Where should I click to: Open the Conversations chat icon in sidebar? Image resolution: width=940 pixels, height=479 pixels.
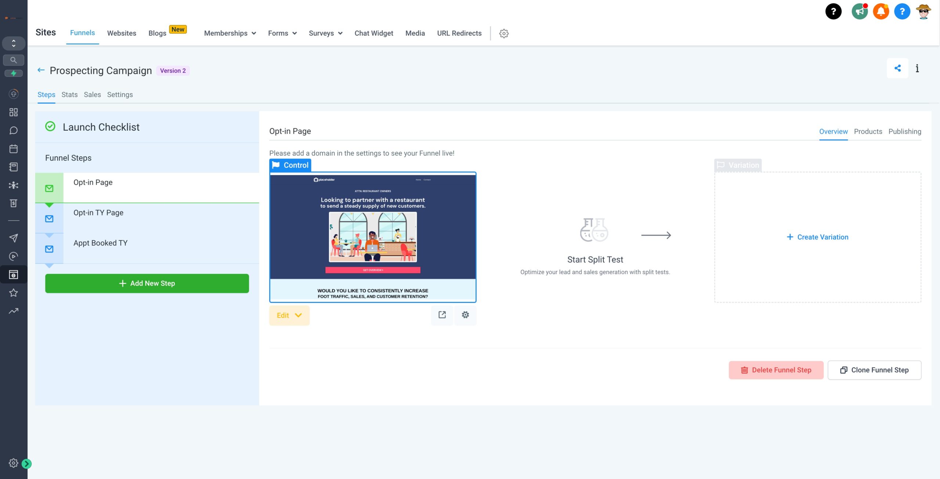click(14, 130)
